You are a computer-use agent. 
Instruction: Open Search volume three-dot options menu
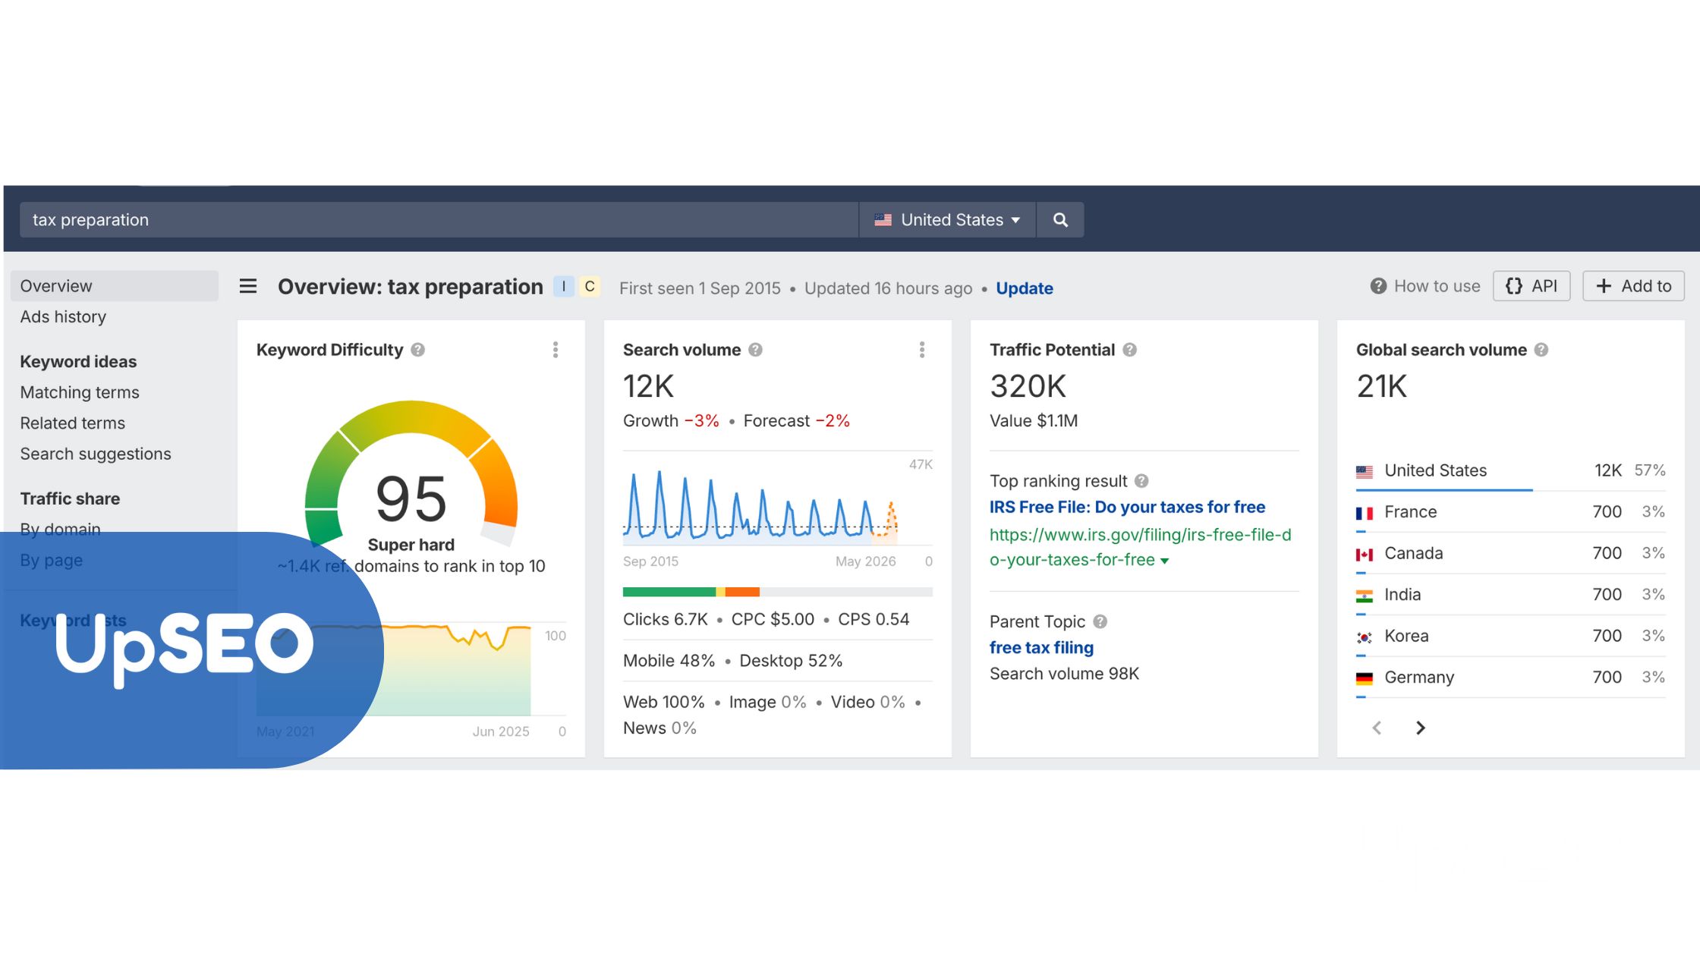tap(922, 350)
